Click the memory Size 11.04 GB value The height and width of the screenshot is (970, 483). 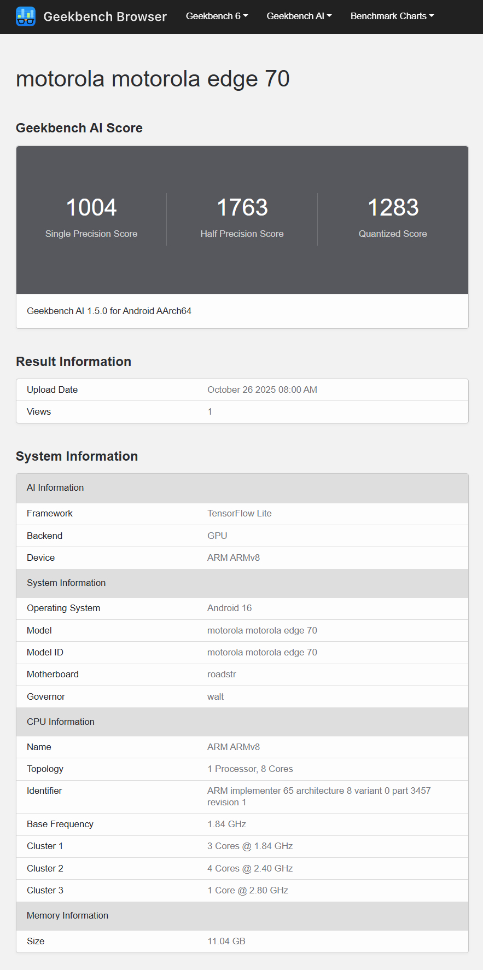226,941
